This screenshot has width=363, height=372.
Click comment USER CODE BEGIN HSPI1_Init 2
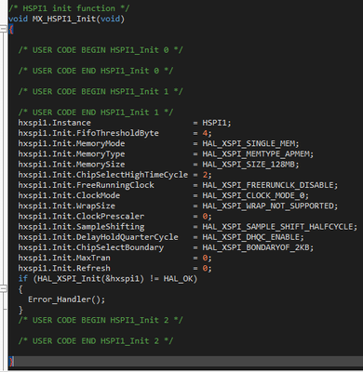(x=101, y=320)
